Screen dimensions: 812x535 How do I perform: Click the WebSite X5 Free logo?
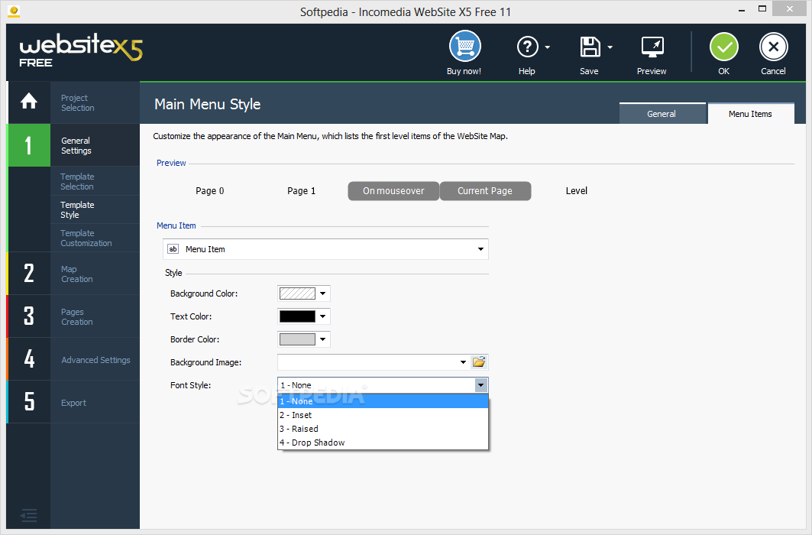pyautogui.click(x=81, y=51)
